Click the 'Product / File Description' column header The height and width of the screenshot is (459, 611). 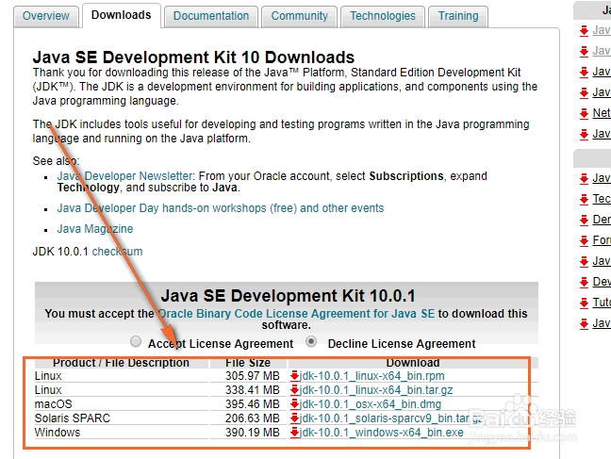coord(122,363)
